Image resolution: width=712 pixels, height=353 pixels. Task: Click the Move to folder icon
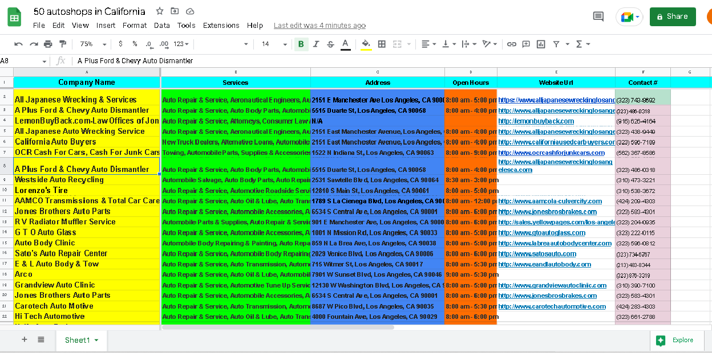[175, 11]
